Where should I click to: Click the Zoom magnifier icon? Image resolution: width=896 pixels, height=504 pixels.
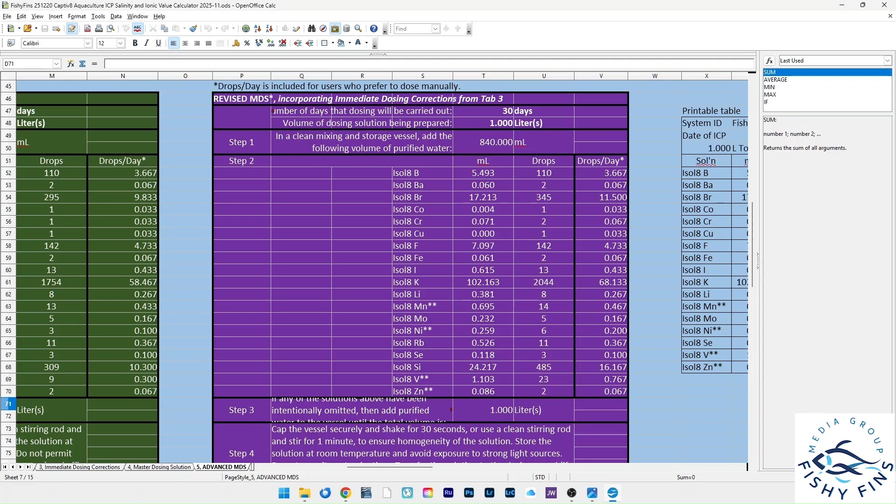[358, 28]
